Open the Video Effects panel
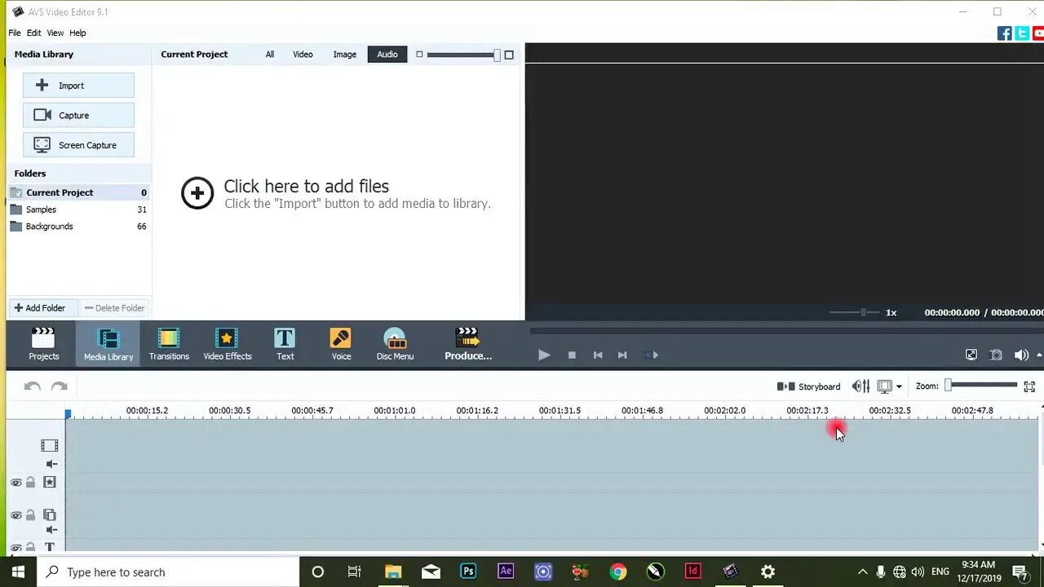This screenshot has height=587, width=1044. (228, 344)
